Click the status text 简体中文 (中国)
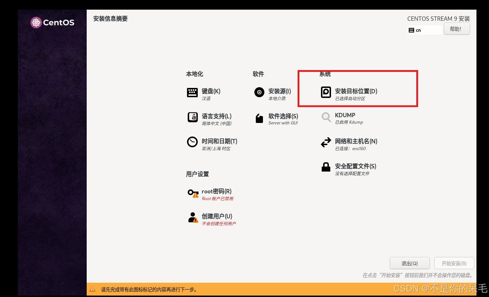Viewport: 489px width, 297px height. (216, 124)
